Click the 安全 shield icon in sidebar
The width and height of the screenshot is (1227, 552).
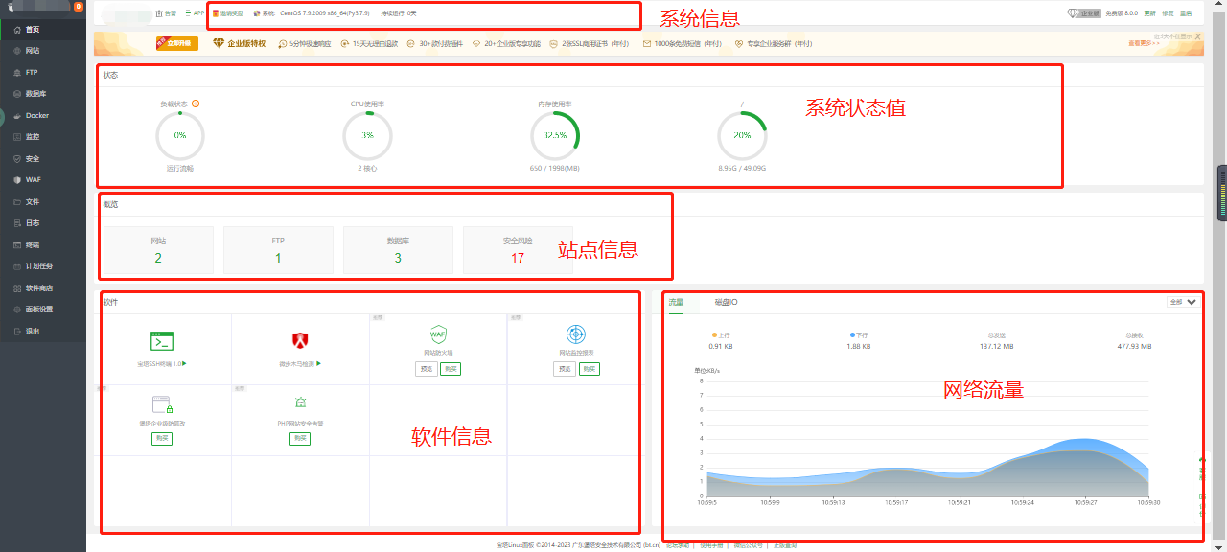(17, 158)
